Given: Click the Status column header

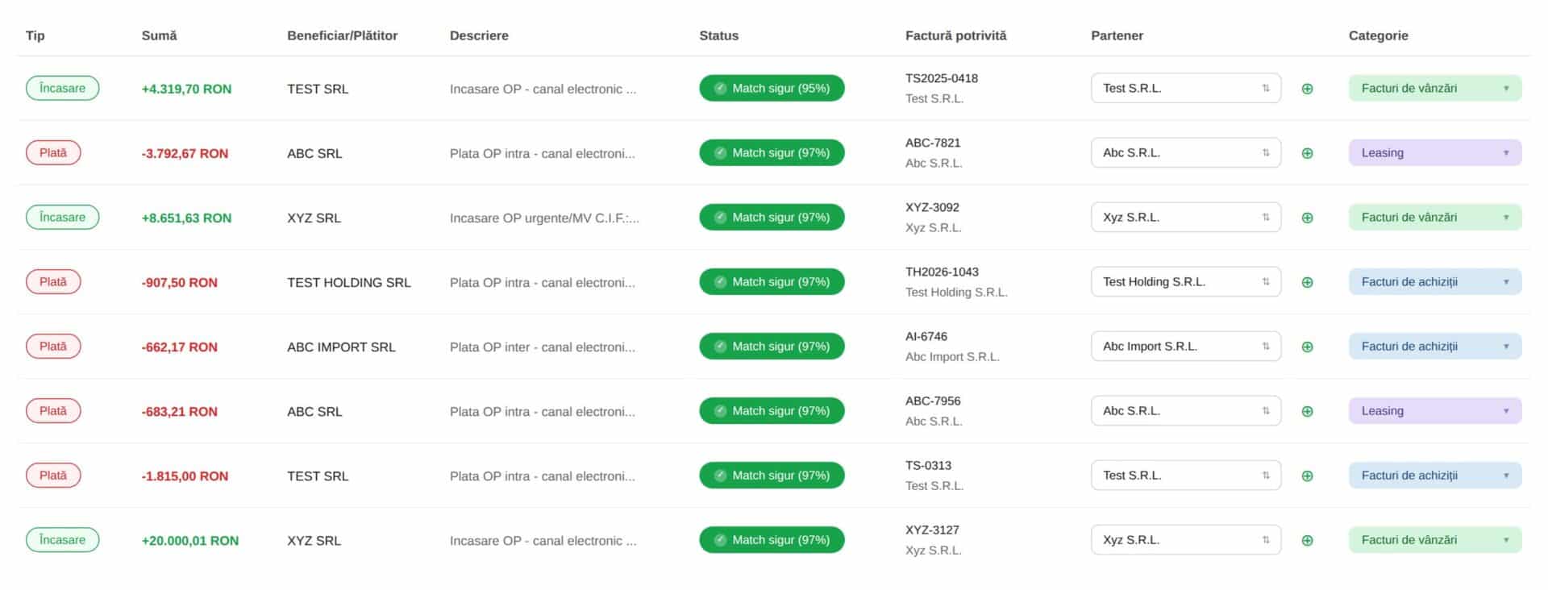Looking at the screenshot, I should [718, 35].
